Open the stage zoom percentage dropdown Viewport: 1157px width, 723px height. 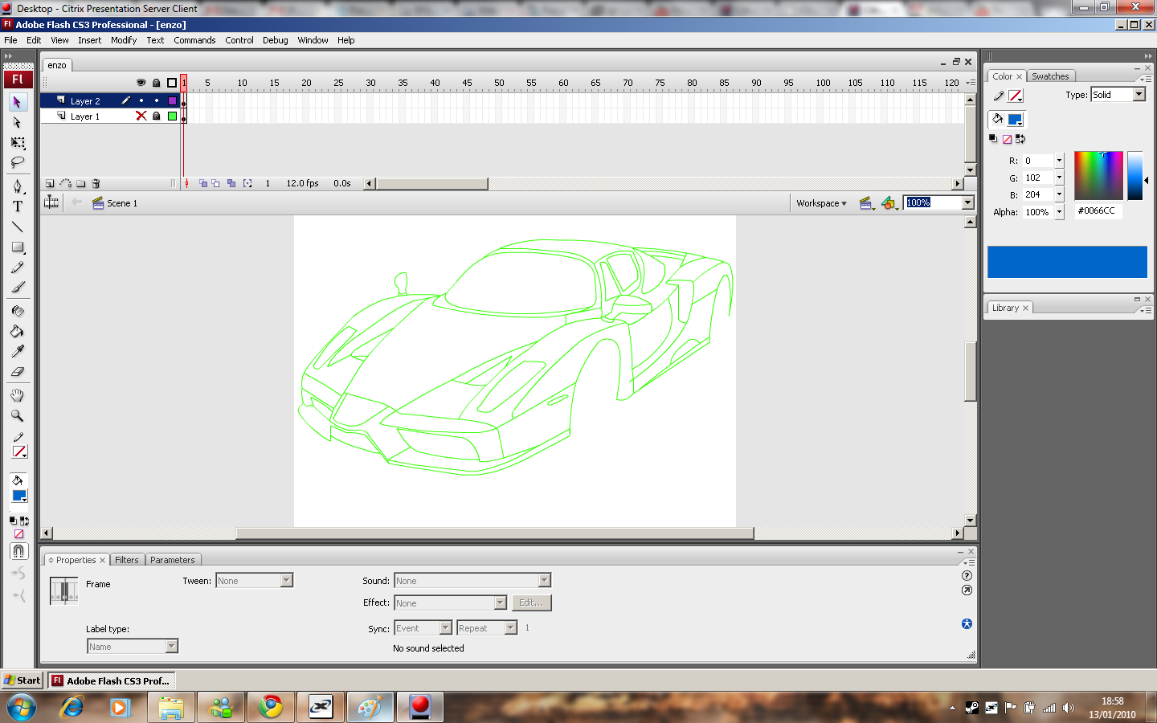click(967, 202)
